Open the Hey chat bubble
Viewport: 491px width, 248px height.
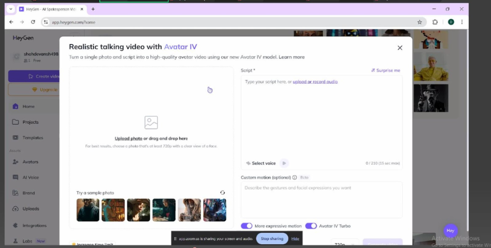(450, 230)
